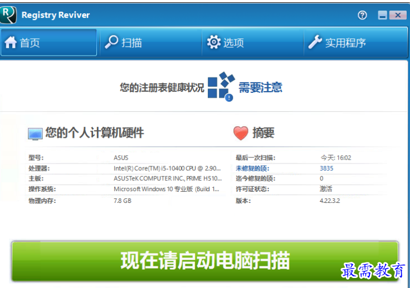Click the magnifier icon on 扫描 tab
Screen dimensions: 410x288
pyautogui.click(x=111, y=42)
